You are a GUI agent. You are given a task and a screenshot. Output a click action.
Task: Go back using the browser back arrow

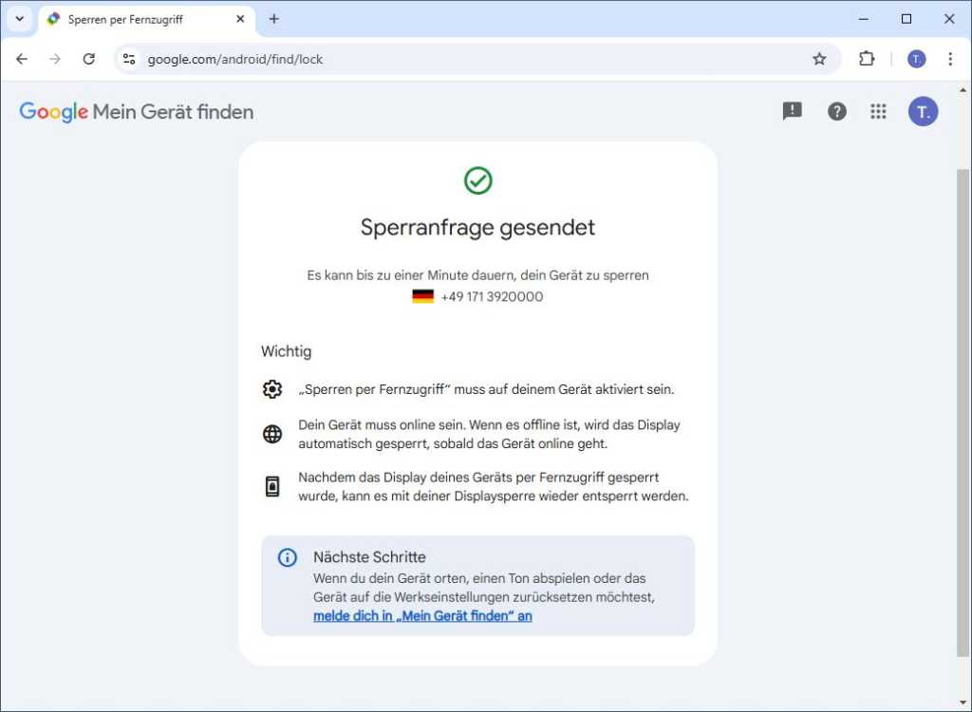pyautogui.click(x=22, y=58)
